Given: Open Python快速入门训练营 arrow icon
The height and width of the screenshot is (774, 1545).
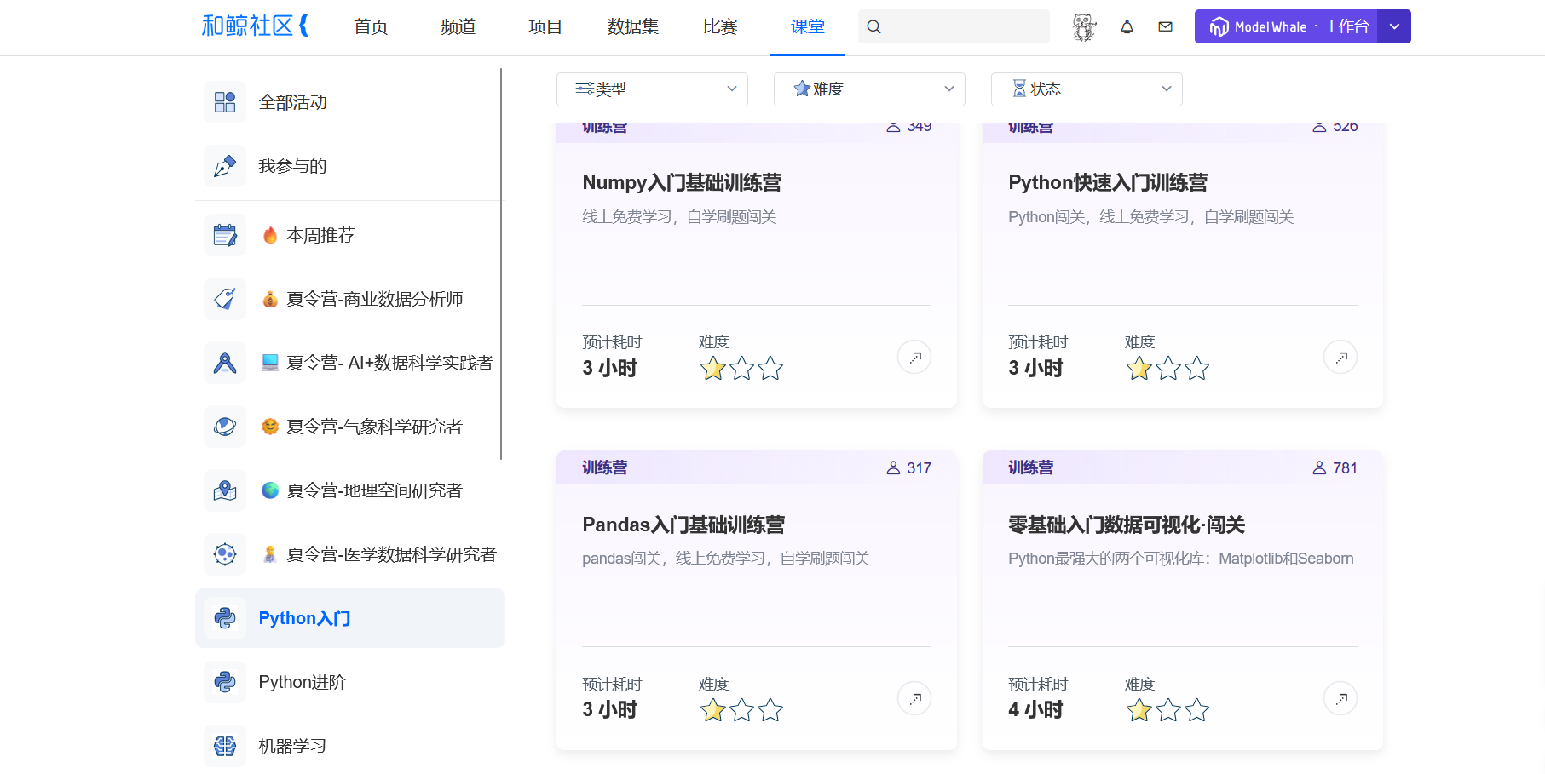Looking at the screenshot, I should point(1340,357).
